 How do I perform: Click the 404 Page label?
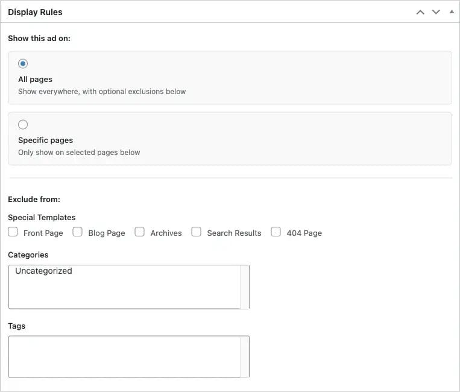click(304, 233)
